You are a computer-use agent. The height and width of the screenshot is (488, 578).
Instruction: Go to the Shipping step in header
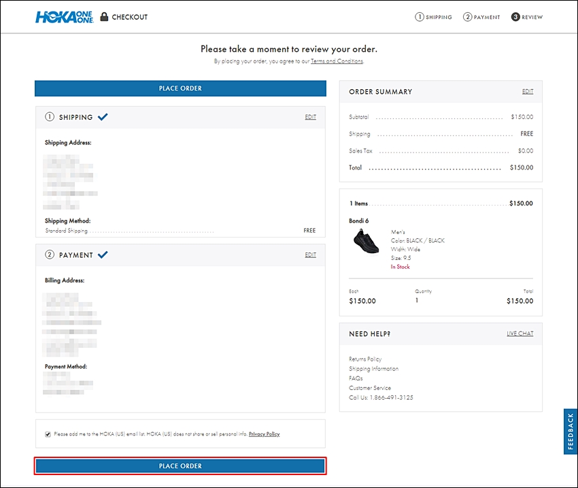click(x=434, y=17)
